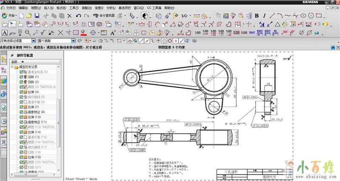340x181 pixels.
Task: Collapse the 模型历史记录 tree node
Action: point(12,67)
